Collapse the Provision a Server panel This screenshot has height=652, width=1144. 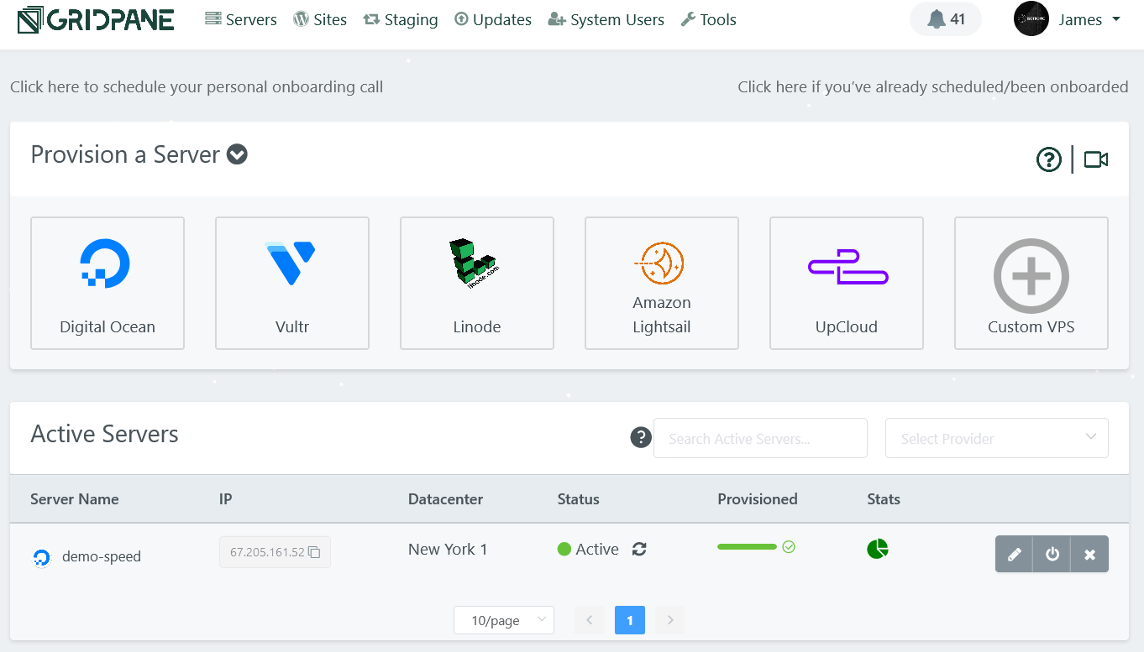click(238, 154)
